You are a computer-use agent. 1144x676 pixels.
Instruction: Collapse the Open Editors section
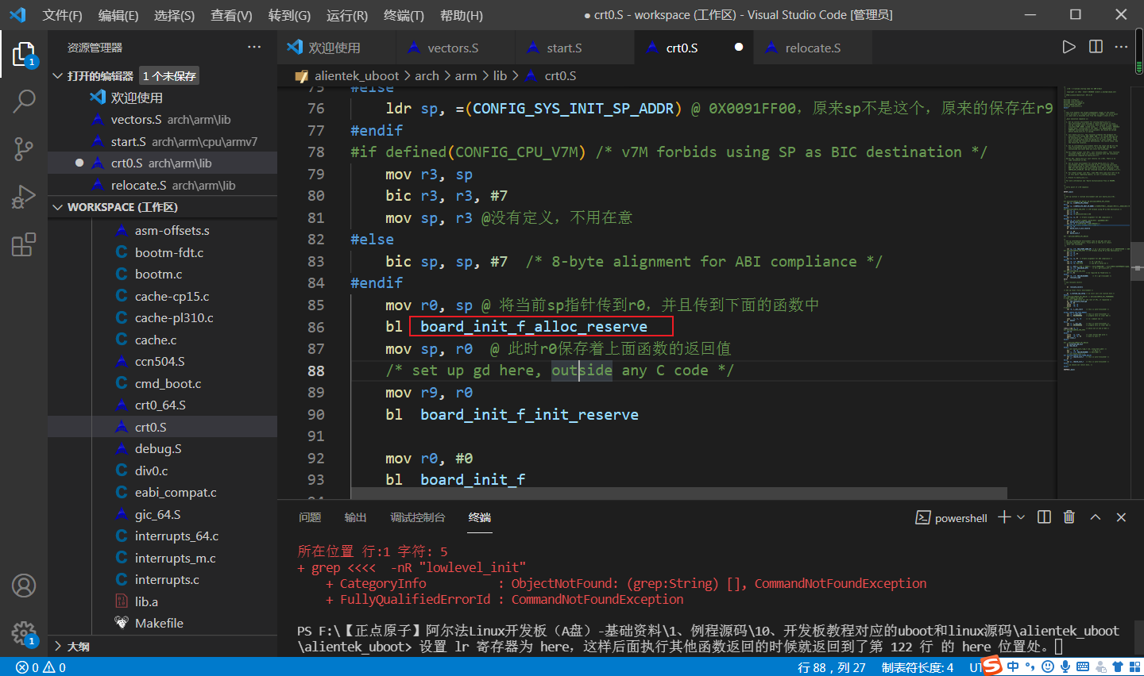click(57, 75)
